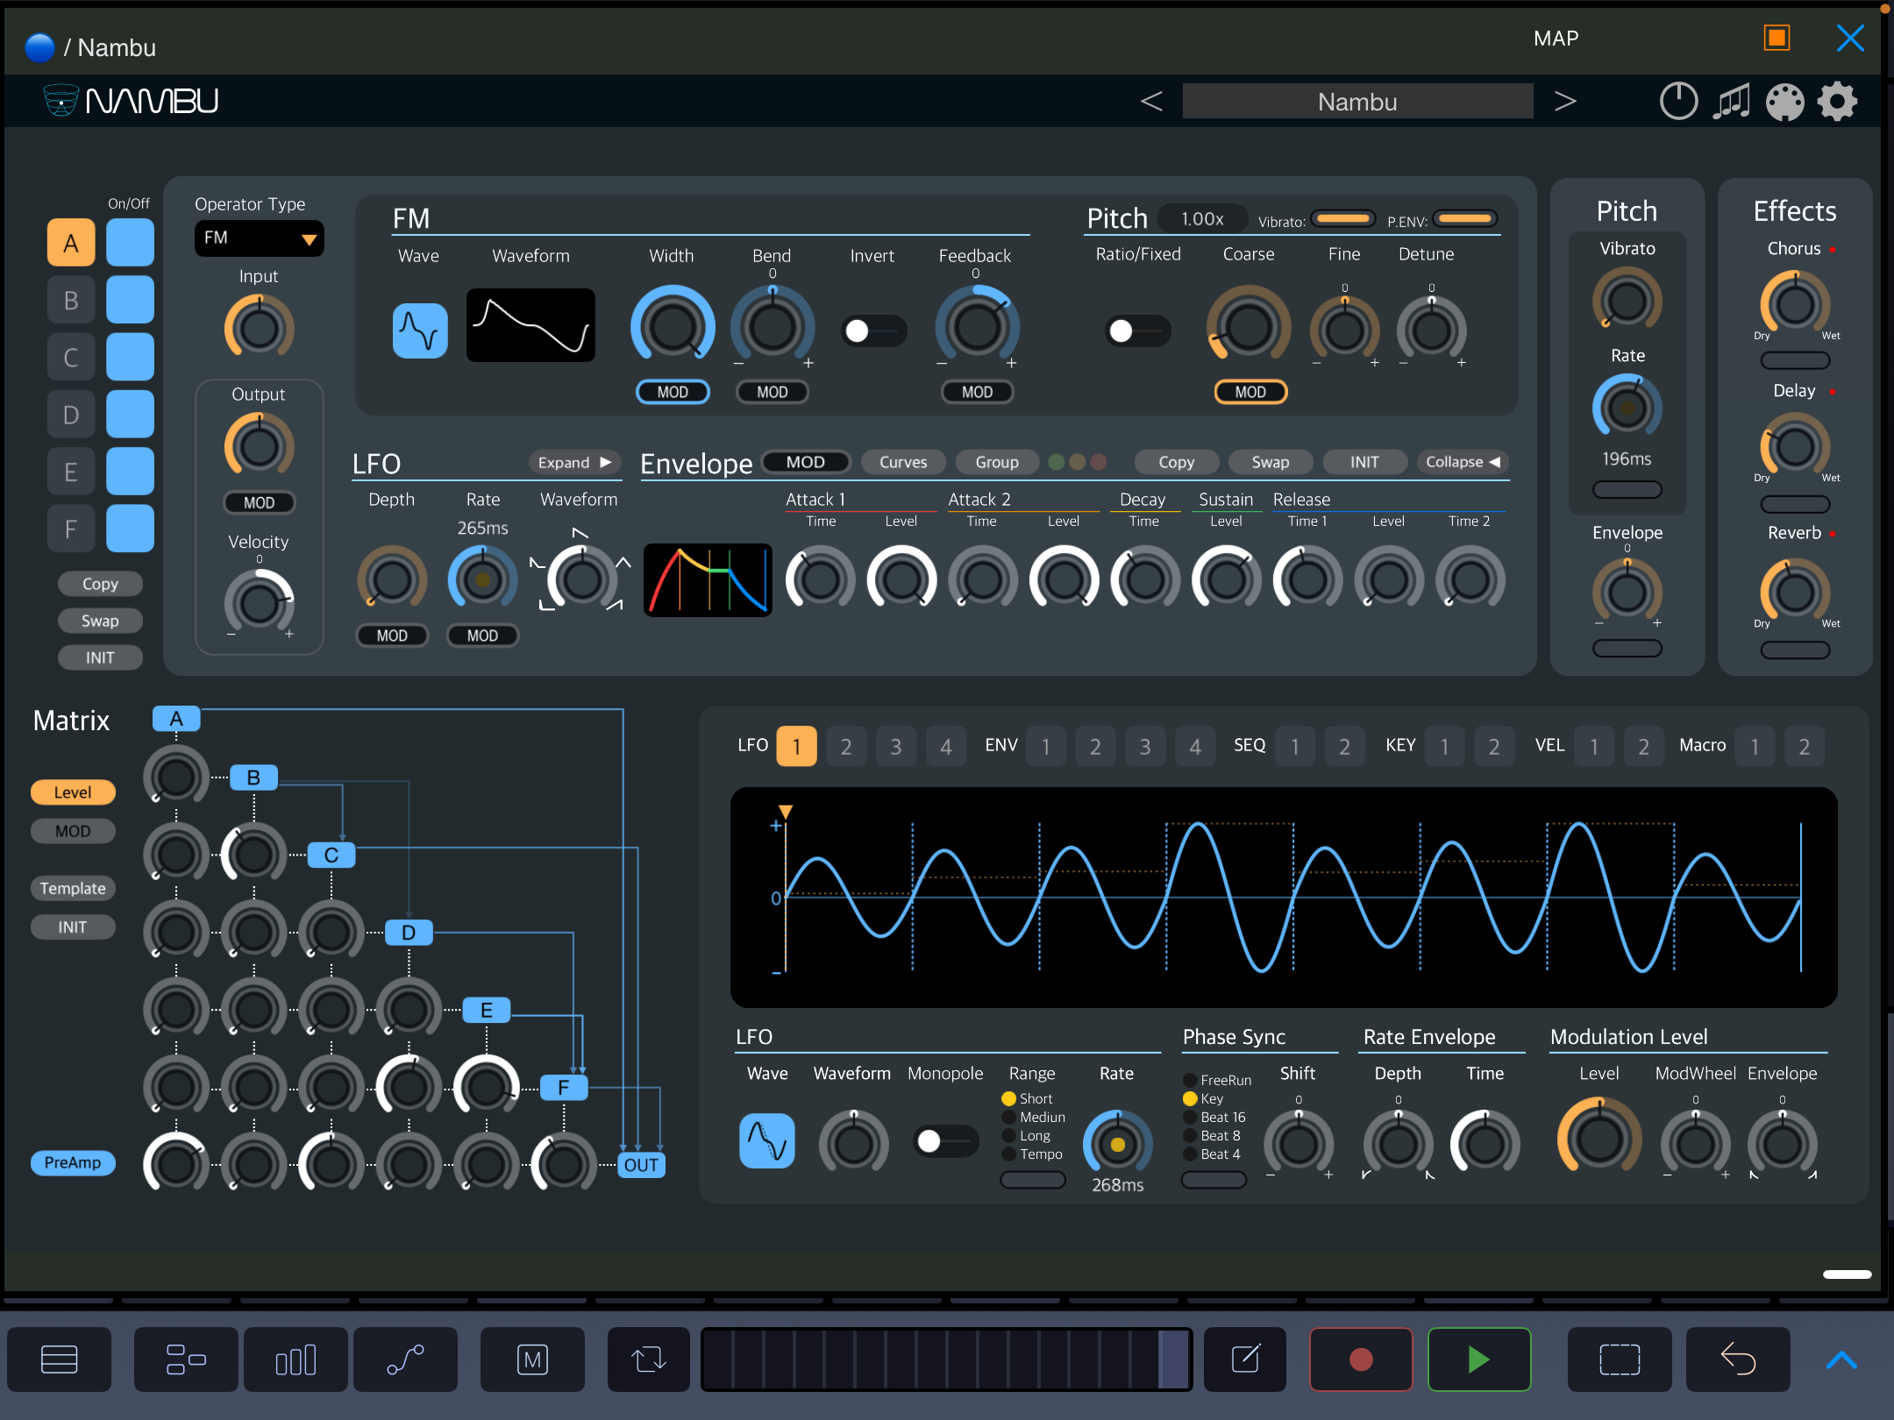Click the LFO waveform graph display
Screen dimensions: 1894x1420
coord(1284,898)
